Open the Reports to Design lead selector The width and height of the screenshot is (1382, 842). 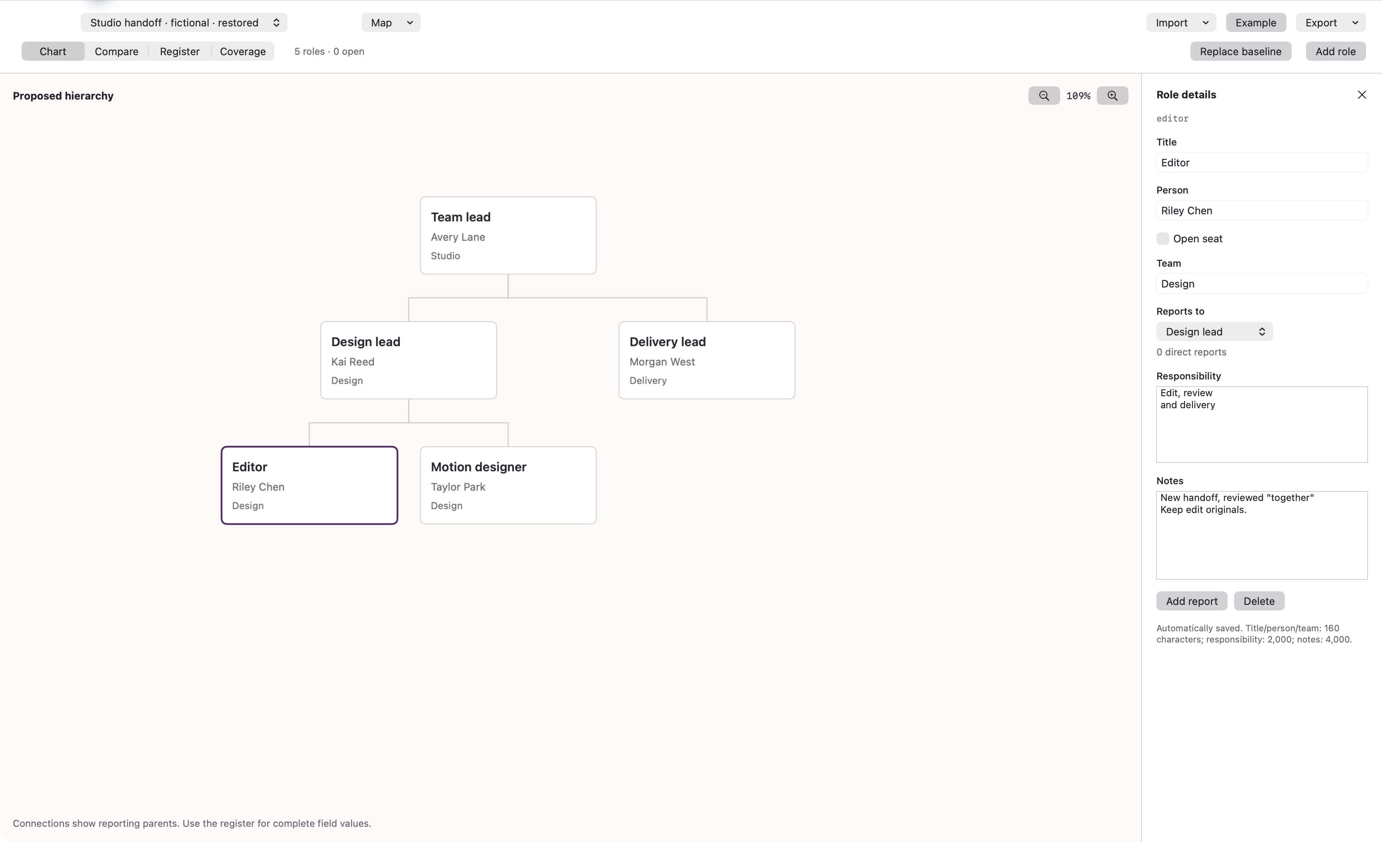click(x=1214, y=332)
